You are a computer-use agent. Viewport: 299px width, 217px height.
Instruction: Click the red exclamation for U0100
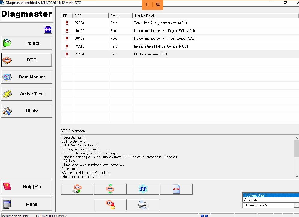point(67,31)
